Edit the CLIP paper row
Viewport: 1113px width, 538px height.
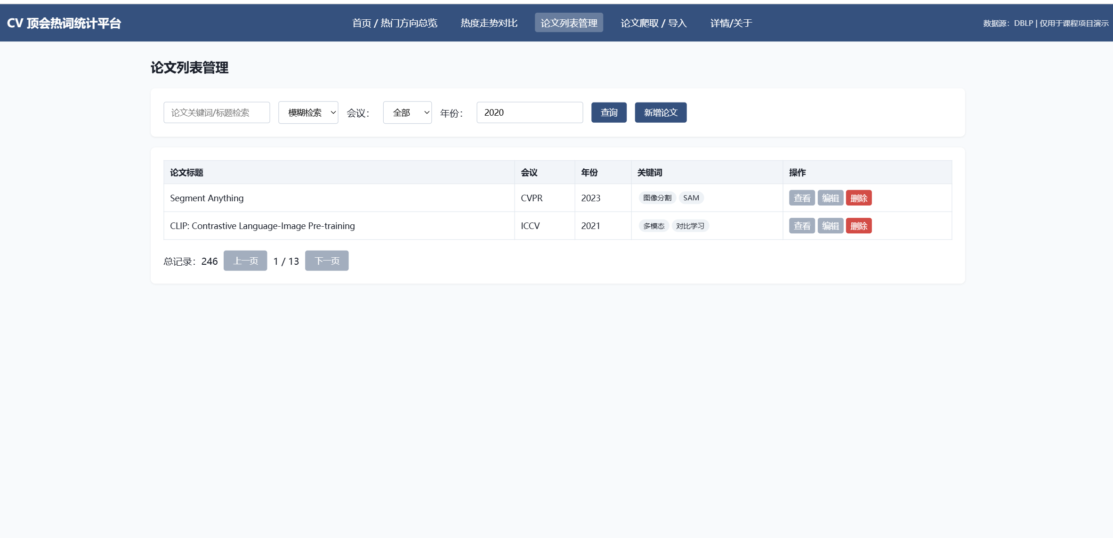pyautogui.click(x=831, y=226)
